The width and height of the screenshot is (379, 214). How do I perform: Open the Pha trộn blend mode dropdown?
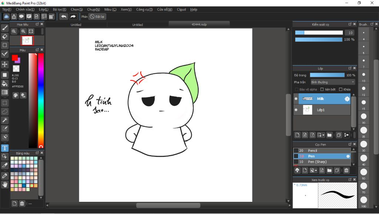point(332,82)
